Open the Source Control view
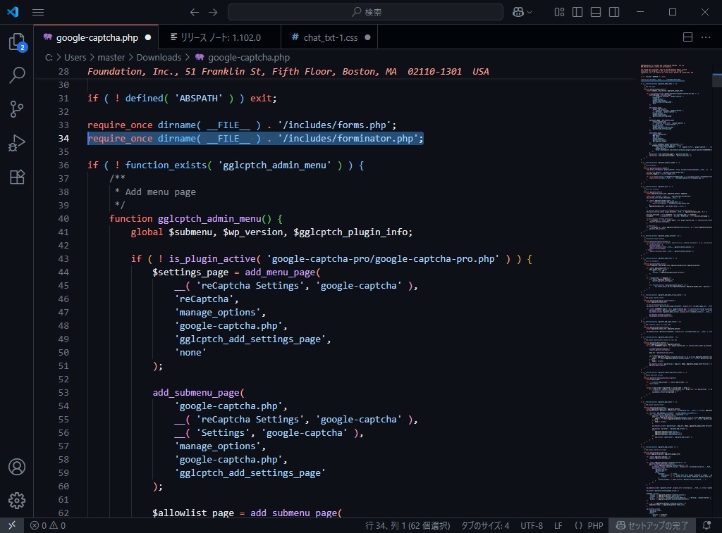The image size is (722, 533). [17, 109]
